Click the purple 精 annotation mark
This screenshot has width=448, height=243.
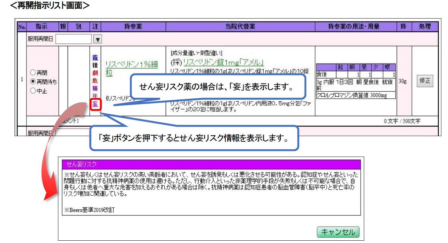95,88
